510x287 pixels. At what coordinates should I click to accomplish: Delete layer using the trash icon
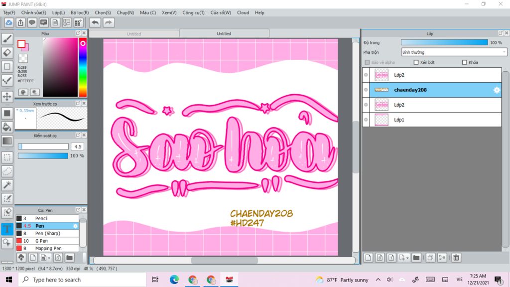tap(456, 258)
